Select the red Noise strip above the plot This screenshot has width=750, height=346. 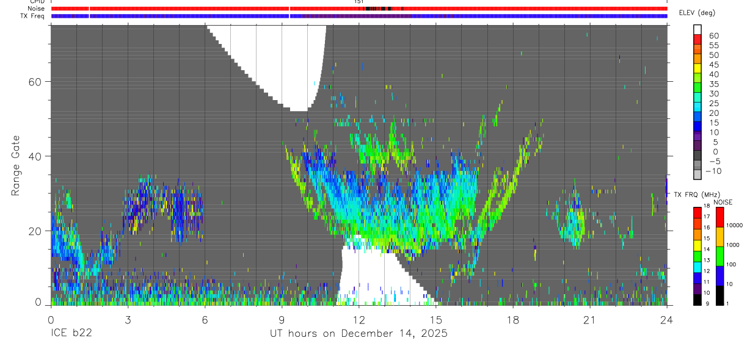(359, 9)
